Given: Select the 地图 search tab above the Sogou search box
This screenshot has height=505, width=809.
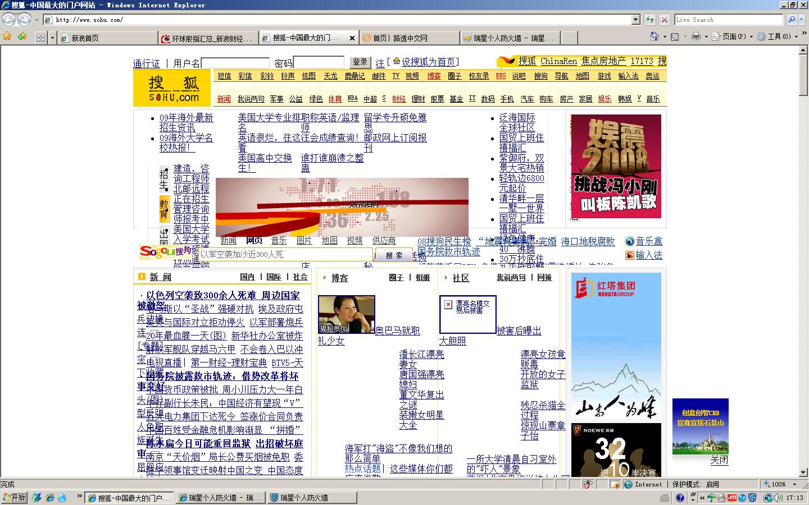Looking at the screenshot, I should (x=329, y=241).
